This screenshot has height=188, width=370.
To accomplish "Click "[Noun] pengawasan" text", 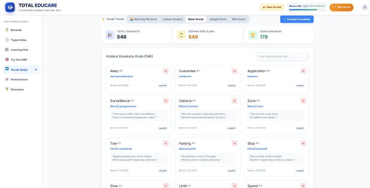I will coord(123,106).
